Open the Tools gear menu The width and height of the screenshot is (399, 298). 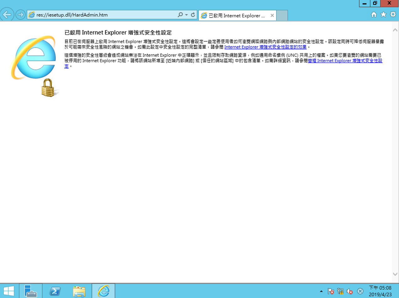(x=393, y=14)
